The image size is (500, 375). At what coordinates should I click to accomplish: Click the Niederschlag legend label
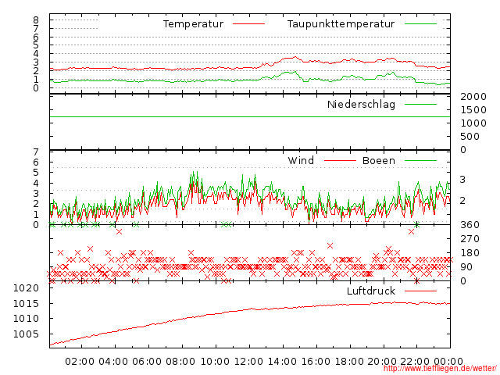[x=361, y=105]
